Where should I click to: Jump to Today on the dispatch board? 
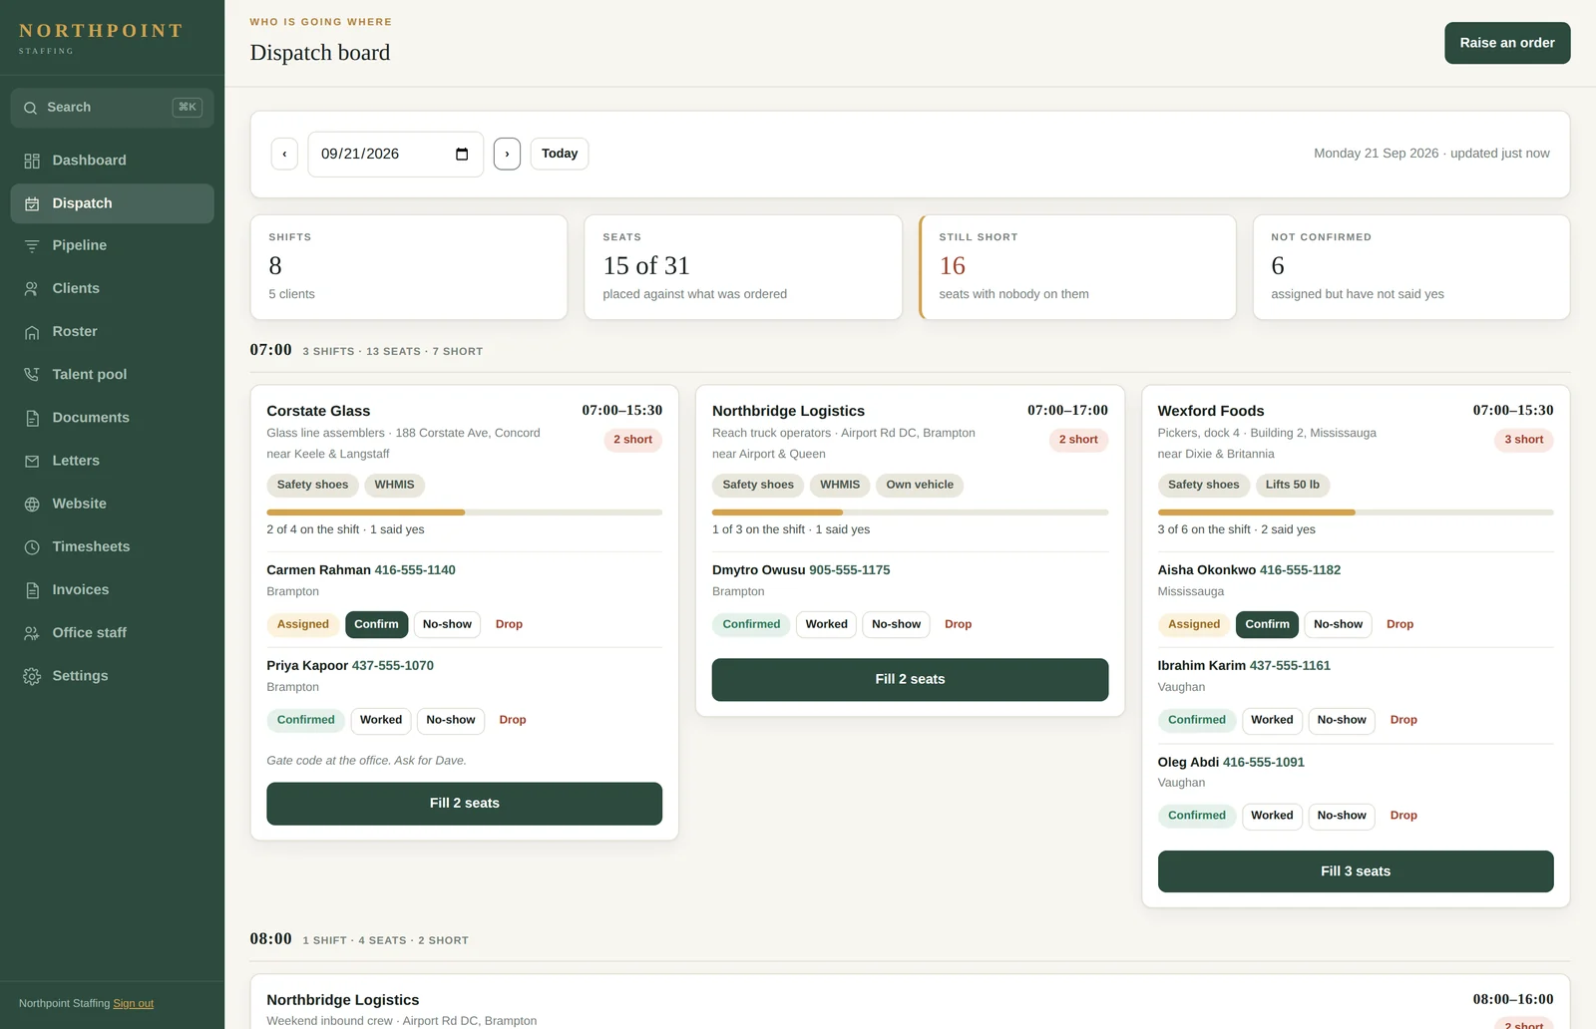pos(560,154)
